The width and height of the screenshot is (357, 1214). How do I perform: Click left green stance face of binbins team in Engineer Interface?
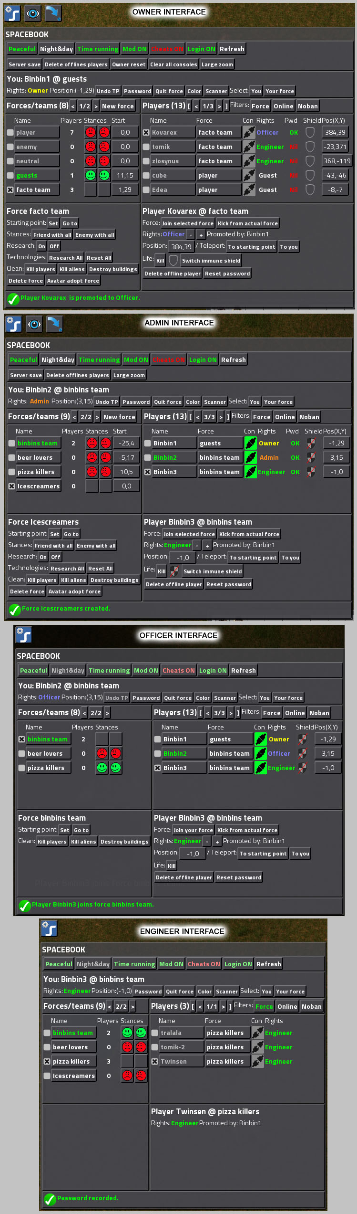[127, 1033]
